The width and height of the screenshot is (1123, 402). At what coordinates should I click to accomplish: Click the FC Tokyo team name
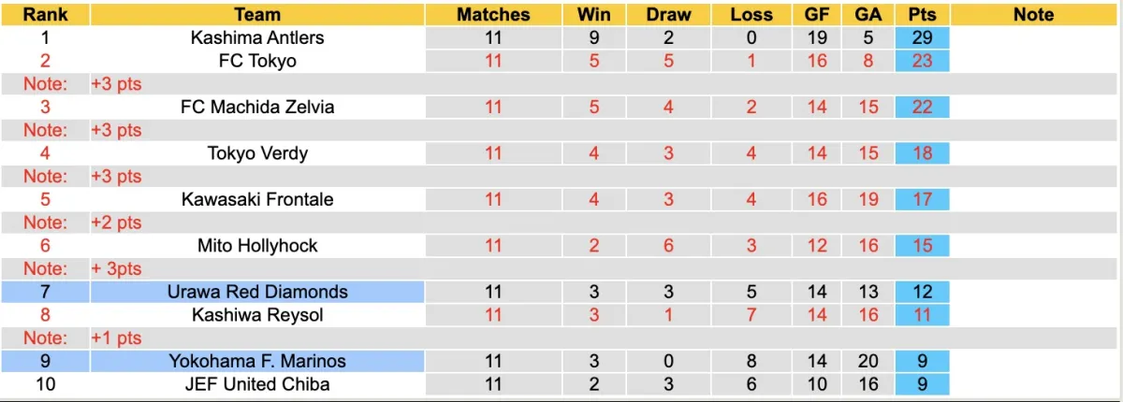(257, 61)
